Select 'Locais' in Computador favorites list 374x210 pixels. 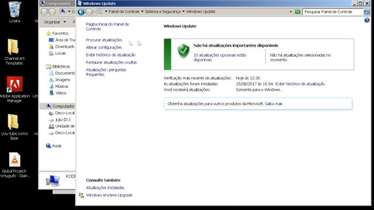(x=60, y=53)
